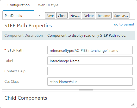Click the Save button
Screen dimensions: 137x108
[x=50, y=15]
